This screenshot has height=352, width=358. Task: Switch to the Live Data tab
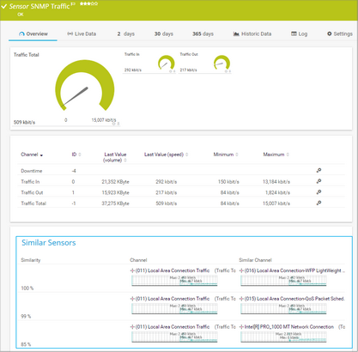[x=82, y=33]
